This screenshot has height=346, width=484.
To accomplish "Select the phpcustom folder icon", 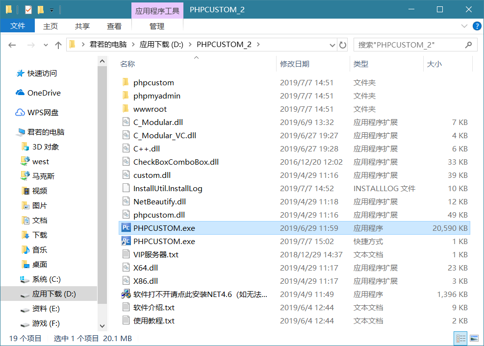I will point(126,82).
